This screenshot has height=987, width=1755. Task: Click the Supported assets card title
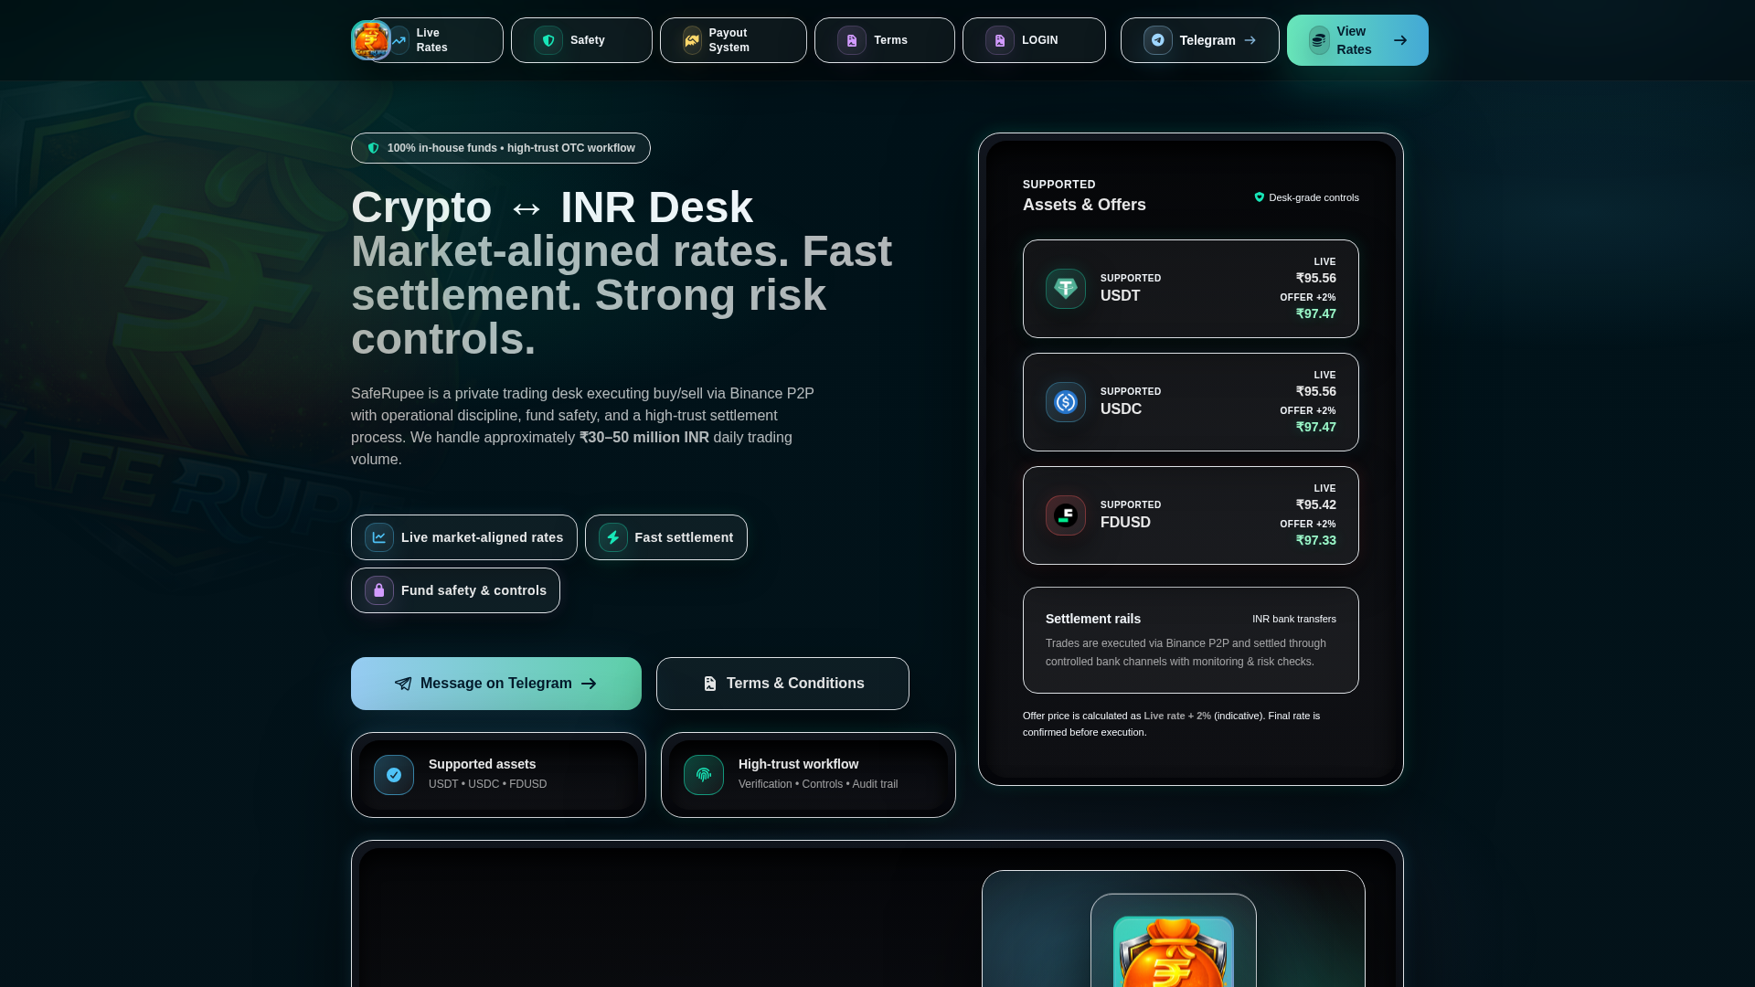pyautogui.click(x=483, y=764)
